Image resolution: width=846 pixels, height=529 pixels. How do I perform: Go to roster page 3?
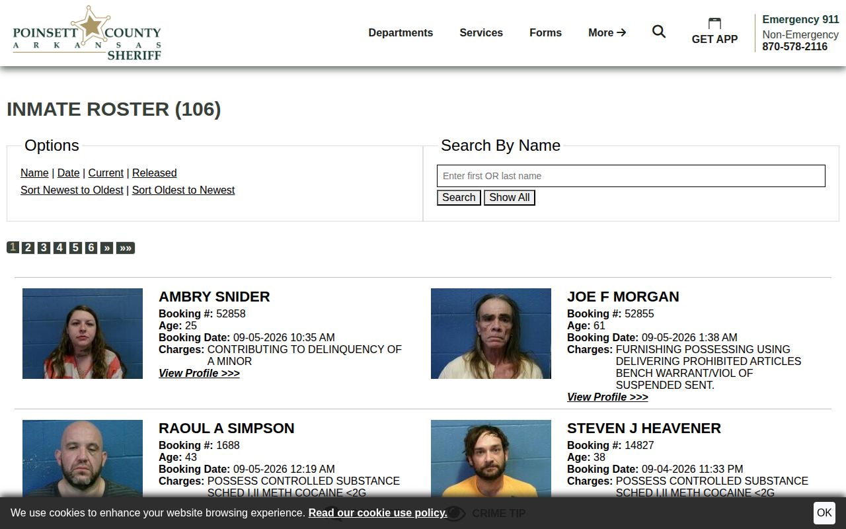[44, 248]
